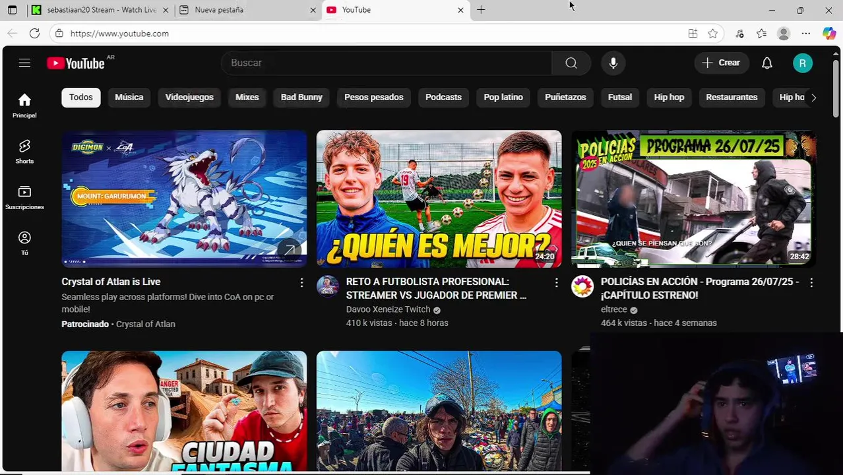Open eltrece channel name link
Image resolution: width=843 pixels, height=475 pixels.
coord(613,309)
